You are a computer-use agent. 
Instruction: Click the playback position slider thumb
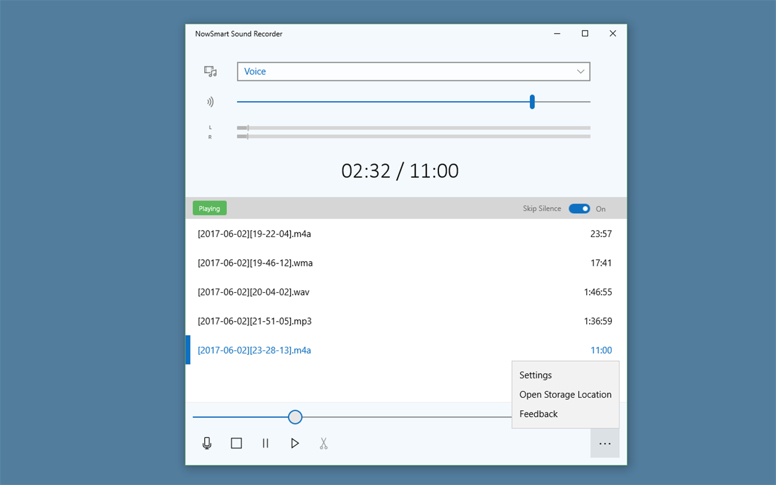[x=295, y=417]
